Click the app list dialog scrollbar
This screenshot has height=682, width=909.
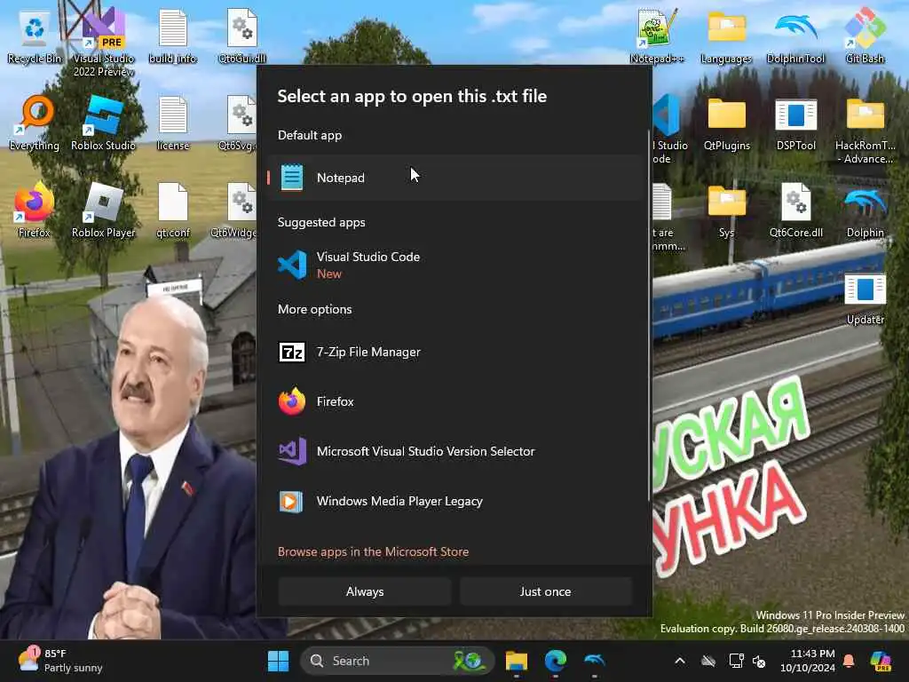click(649, 315)
